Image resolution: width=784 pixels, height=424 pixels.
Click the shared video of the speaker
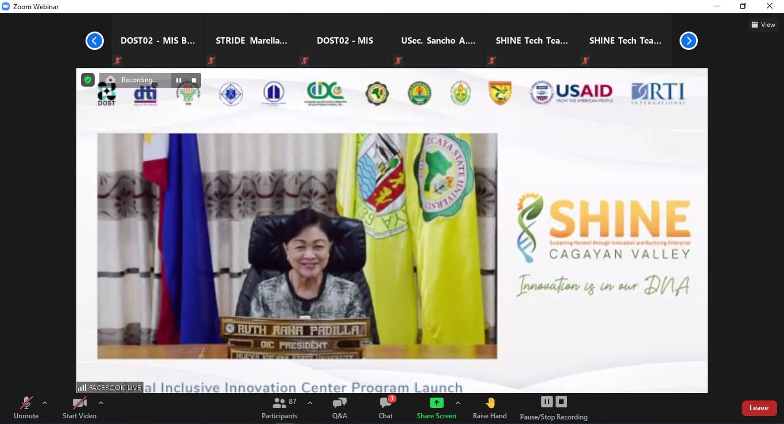point(297,246)
